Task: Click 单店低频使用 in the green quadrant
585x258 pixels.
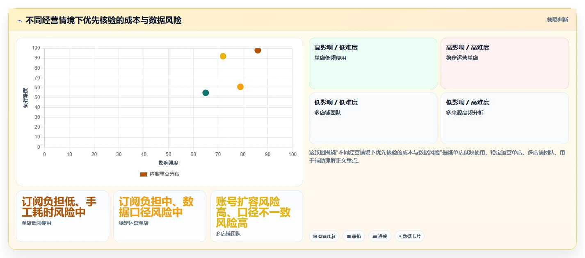Action: 330,58
